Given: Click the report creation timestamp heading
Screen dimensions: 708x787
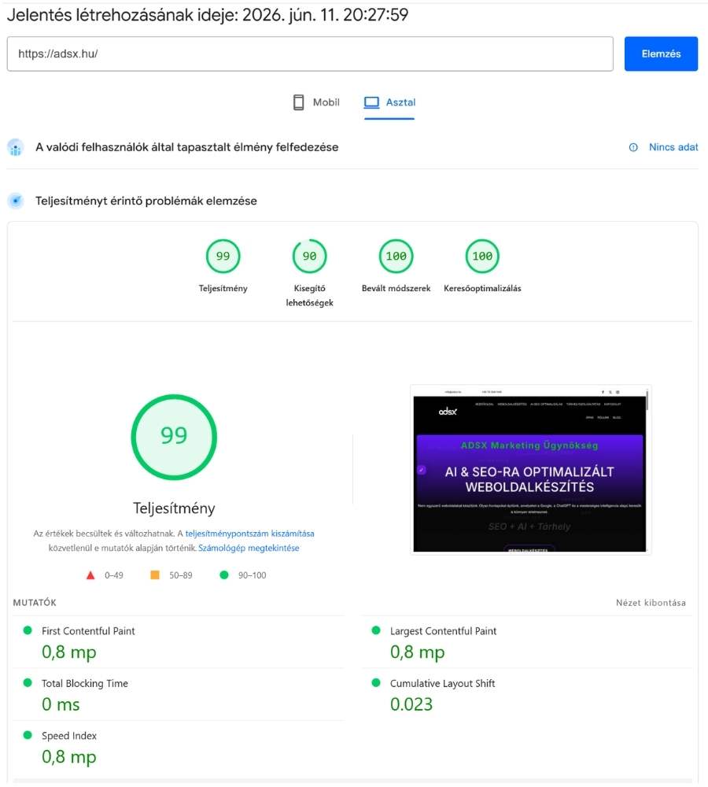Looking at the screenshot, I should coord(208,15).
